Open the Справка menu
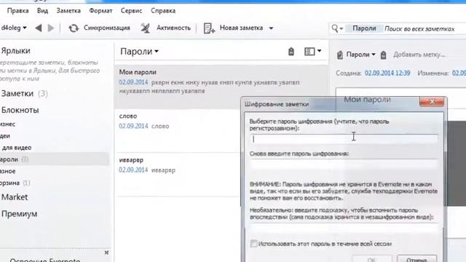Viewport: 466px width, 262px height. pos(163,11)
